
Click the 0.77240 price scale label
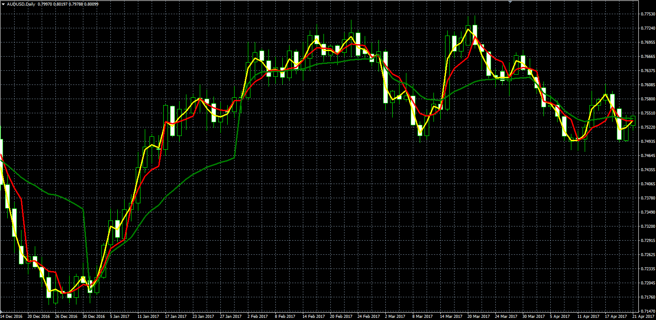click(647, 28)
